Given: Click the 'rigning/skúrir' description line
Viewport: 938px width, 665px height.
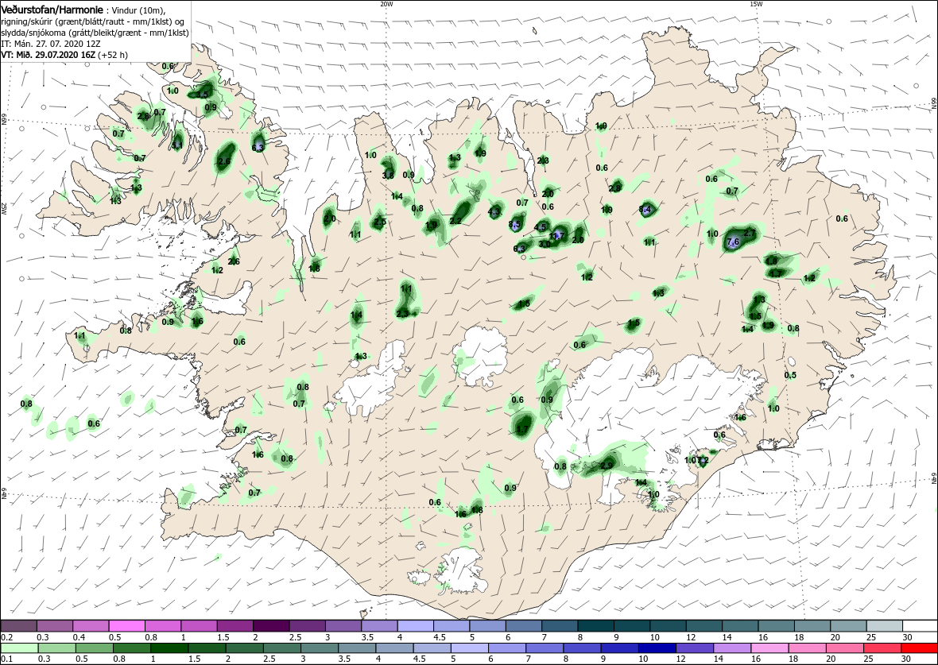Looking at the screenshot, I should (x=95, y=21).
